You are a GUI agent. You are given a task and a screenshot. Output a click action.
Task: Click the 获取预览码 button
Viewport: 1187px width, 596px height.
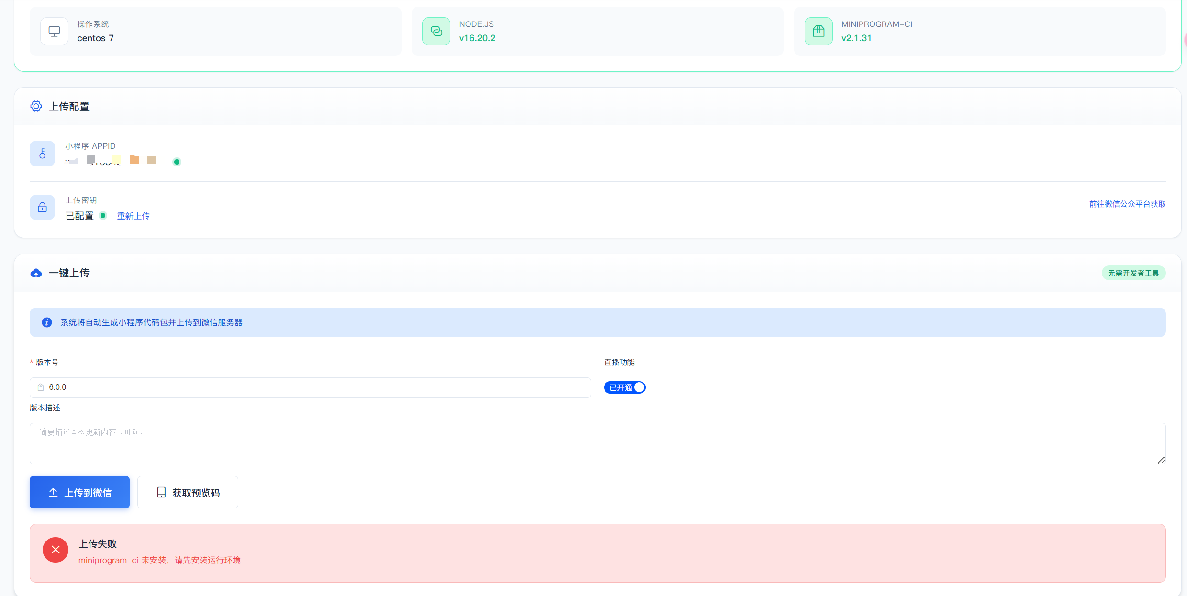coord(188,492)
